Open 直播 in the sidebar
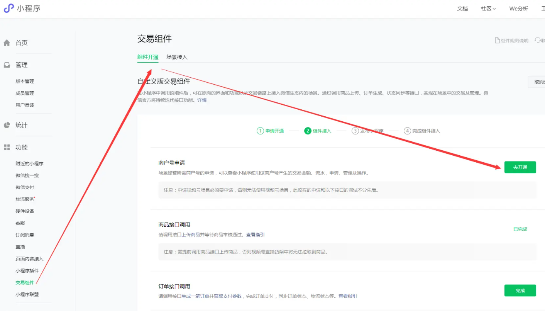This screenshot has height=311, width=545. pyautogui.click(x=20, y=247)
